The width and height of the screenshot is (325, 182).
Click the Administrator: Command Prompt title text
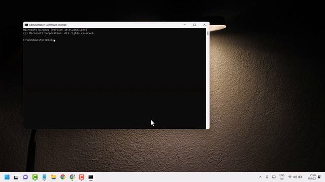pyautogui.click(x=48, y=25)
